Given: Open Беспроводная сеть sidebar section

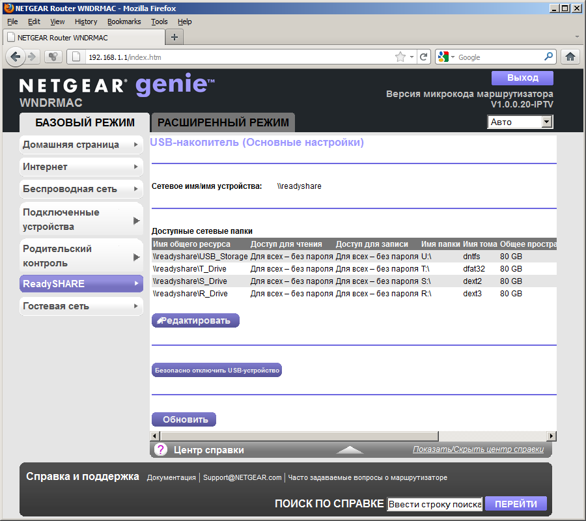Looking at the screenshot, I should point(81,189).
